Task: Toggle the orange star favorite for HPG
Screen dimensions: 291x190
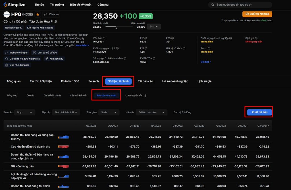Action: coord(38,15)
